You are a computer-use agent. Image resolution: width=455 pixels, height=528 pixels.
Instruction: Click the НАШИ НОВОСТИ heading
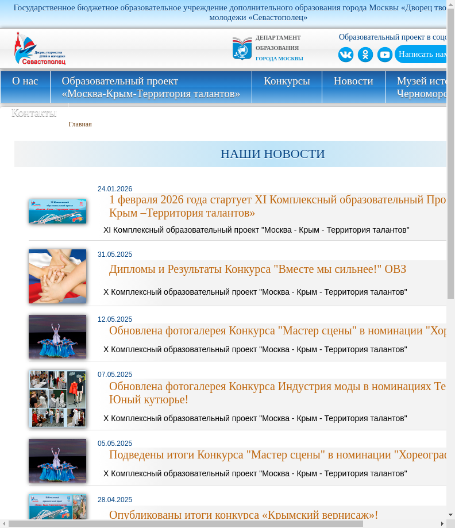coord(272,154)
